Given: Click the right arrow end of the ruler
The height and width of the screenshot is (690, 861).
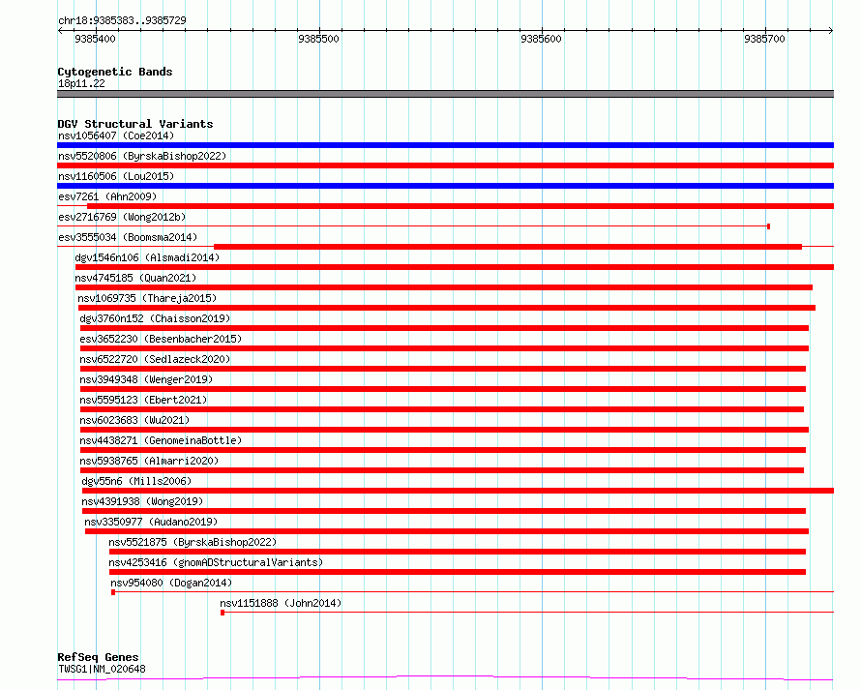Looking at the screenshot, I should click(831, 30).
